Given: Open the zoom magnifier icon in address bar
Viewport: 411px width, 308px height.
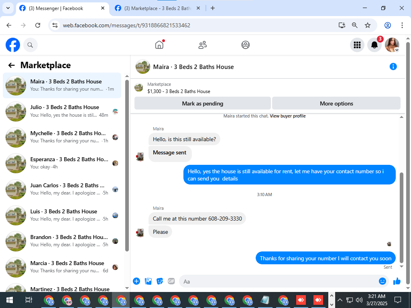Looking at the screenshot, I should [355, 25].
